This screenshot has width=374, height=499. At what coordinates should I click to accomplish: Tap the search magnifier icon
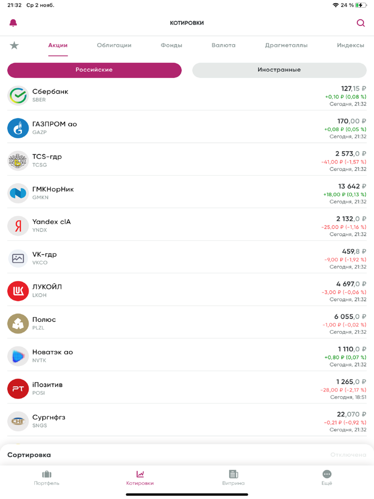360,23
